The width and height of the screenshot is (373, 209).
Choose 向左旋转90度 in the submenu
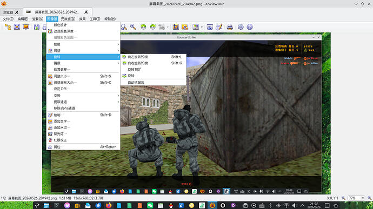click(154, 57)
